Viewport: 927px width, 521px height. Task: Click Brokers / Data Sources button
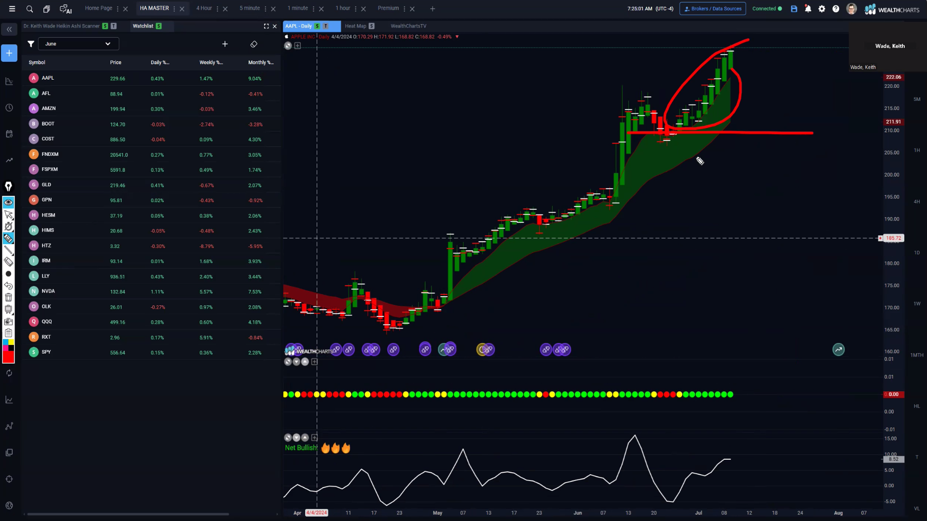click(713, 9)
